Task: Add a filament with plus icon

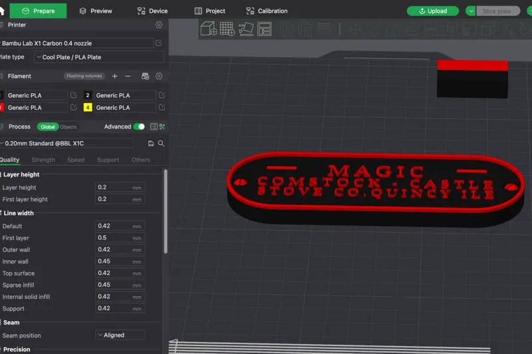Action: (114, 76)
